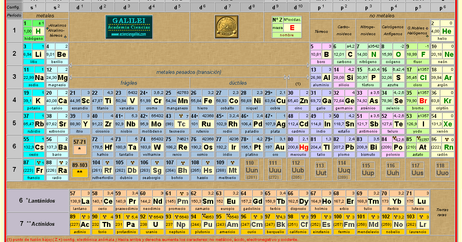Image resolution: width=462 pixels, height=242 pixels.
Task: Select the radón (Rn) element cell
Action: tap(442, 147)
